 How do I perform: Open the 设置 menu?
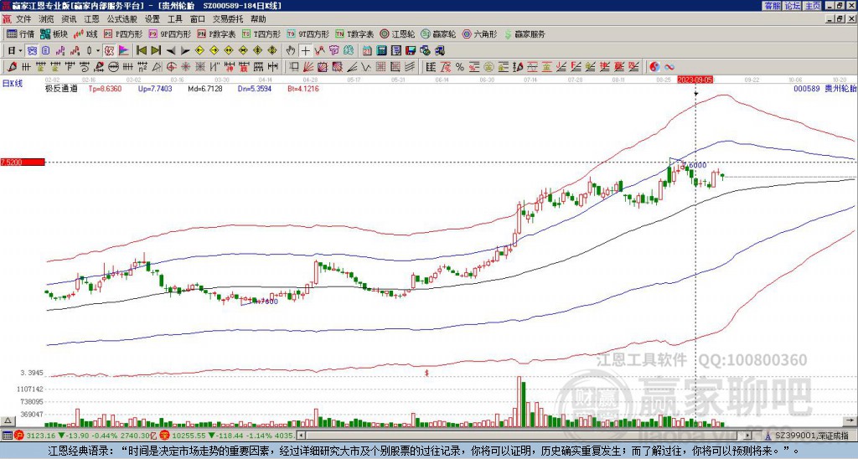[152, 19]
